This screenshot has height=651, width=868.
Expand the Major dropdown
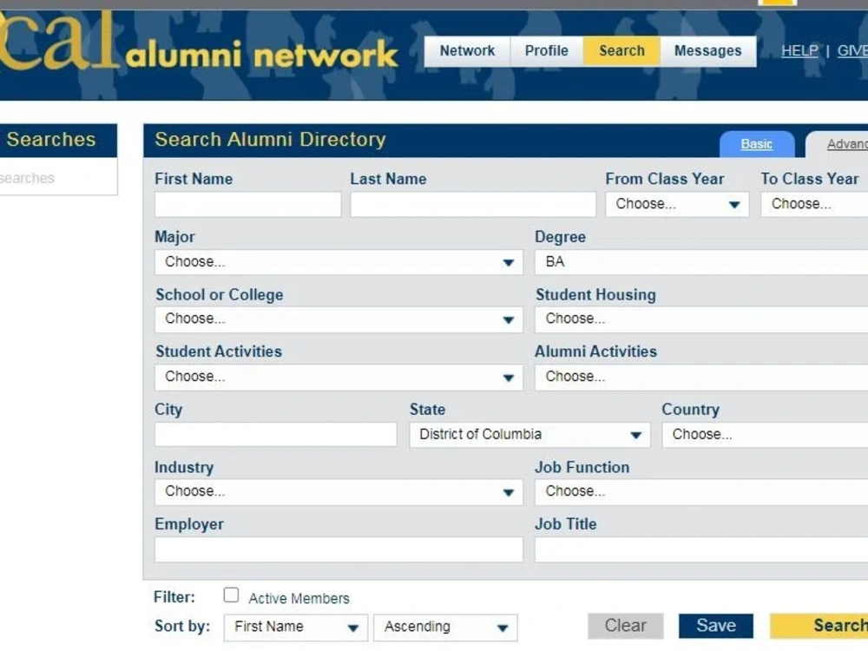(339, 262)
